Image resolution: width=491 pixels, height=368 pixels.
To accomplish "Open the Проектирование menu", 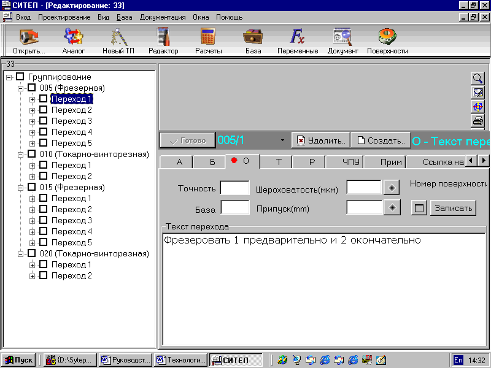I will pos(64,17).
